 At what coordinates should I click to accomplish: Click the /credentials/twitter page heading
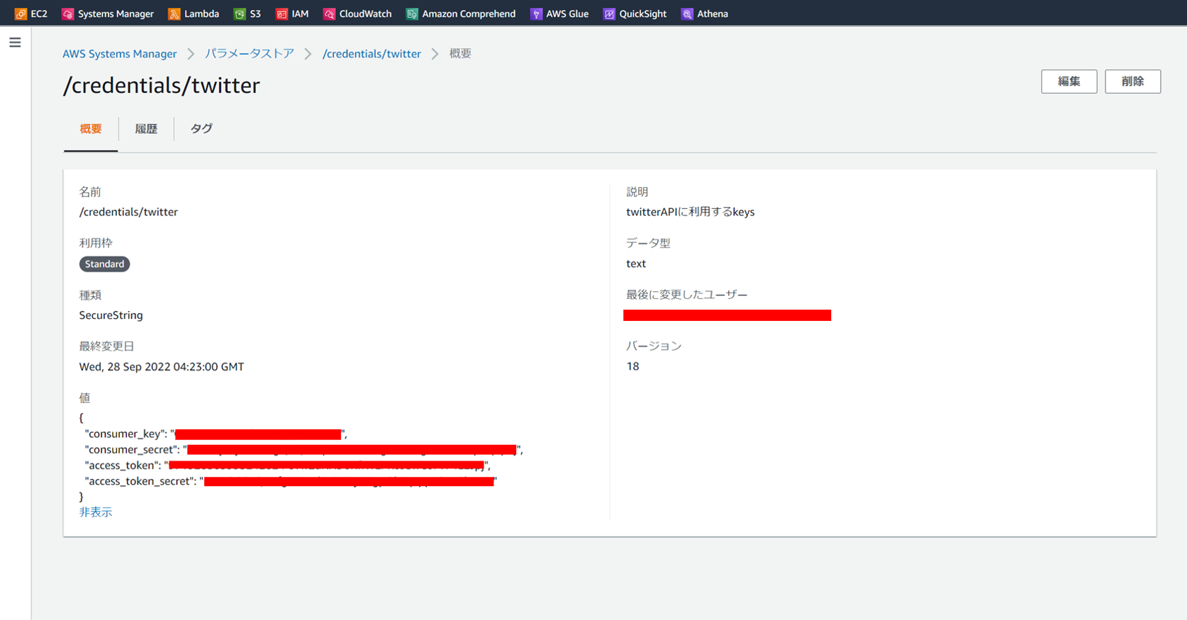162,85
